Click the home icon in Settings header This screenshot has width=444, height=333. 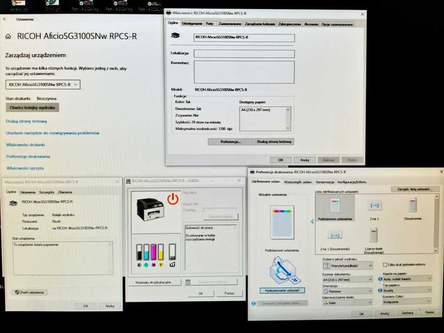click(8, 37)
